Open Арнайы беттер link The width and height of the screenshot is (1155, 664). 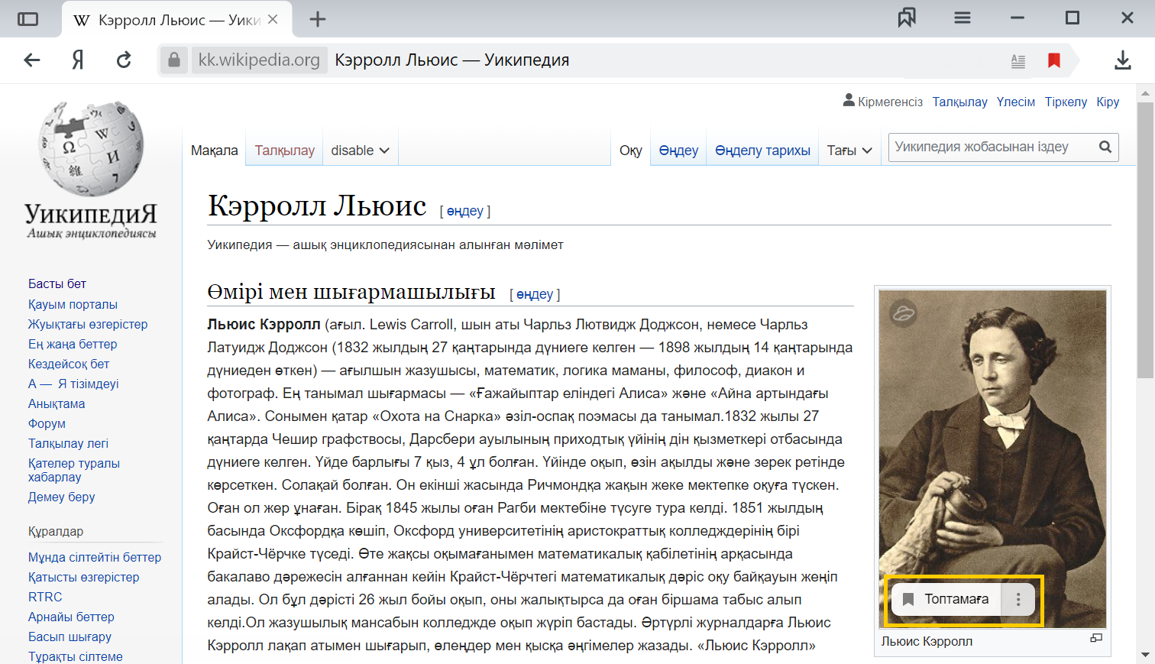tap(71, 617)
